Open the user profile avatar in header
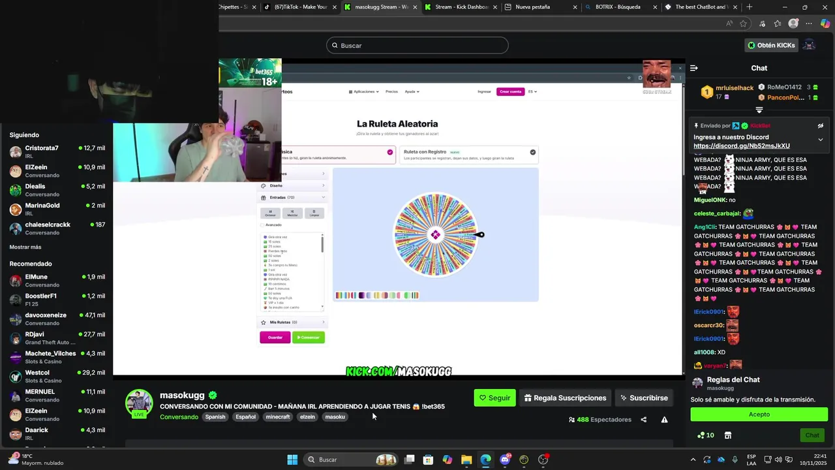This screenshot has width=835, height=470. [x=810, y=45]
